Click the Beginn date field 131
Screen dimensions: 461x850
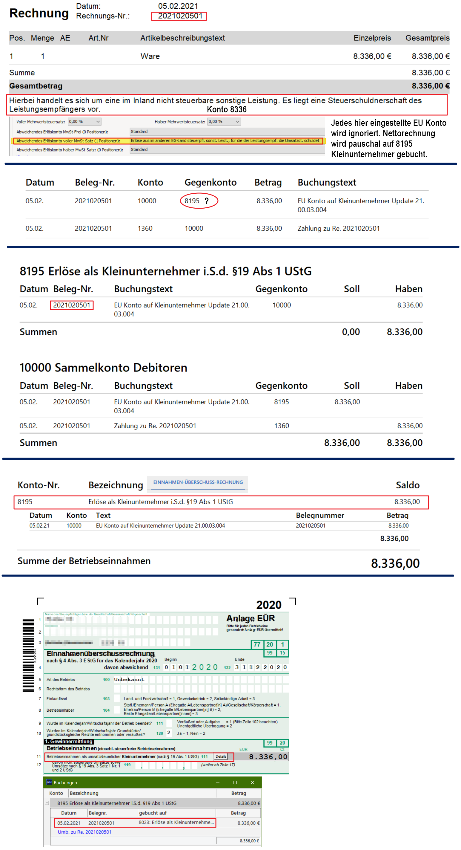tap(191, 667)
